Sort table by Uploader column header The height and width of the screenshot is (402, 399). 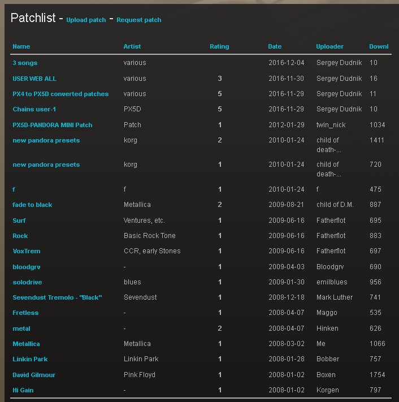click(x=329, y=46)
